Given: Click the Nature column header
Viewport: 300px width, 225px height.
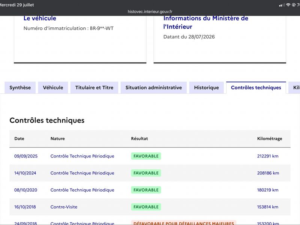Looking at the screenshot, I should click(x=58, y=138).
